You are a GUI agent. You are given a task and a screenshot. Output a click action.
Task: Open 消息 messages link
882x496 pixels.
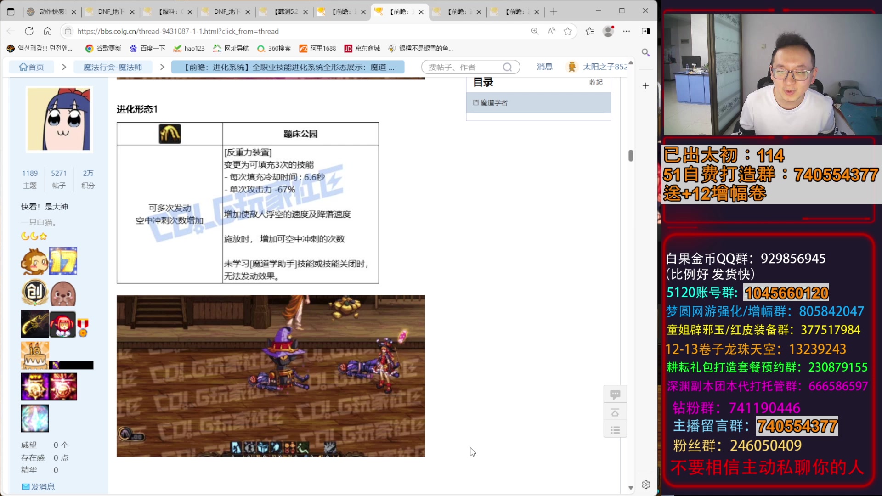pos(545,67)
